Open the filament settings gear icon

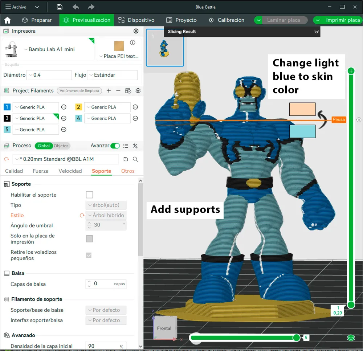click(x=138, y=91)
